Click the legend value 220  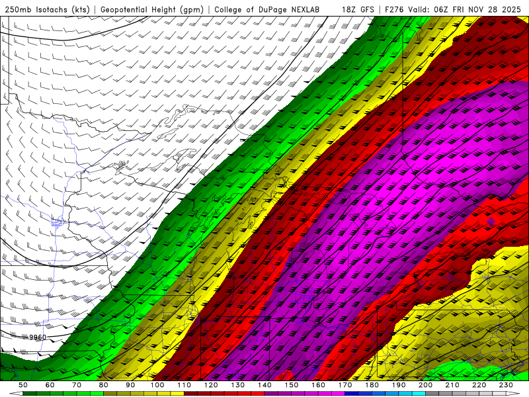[479, 385]
